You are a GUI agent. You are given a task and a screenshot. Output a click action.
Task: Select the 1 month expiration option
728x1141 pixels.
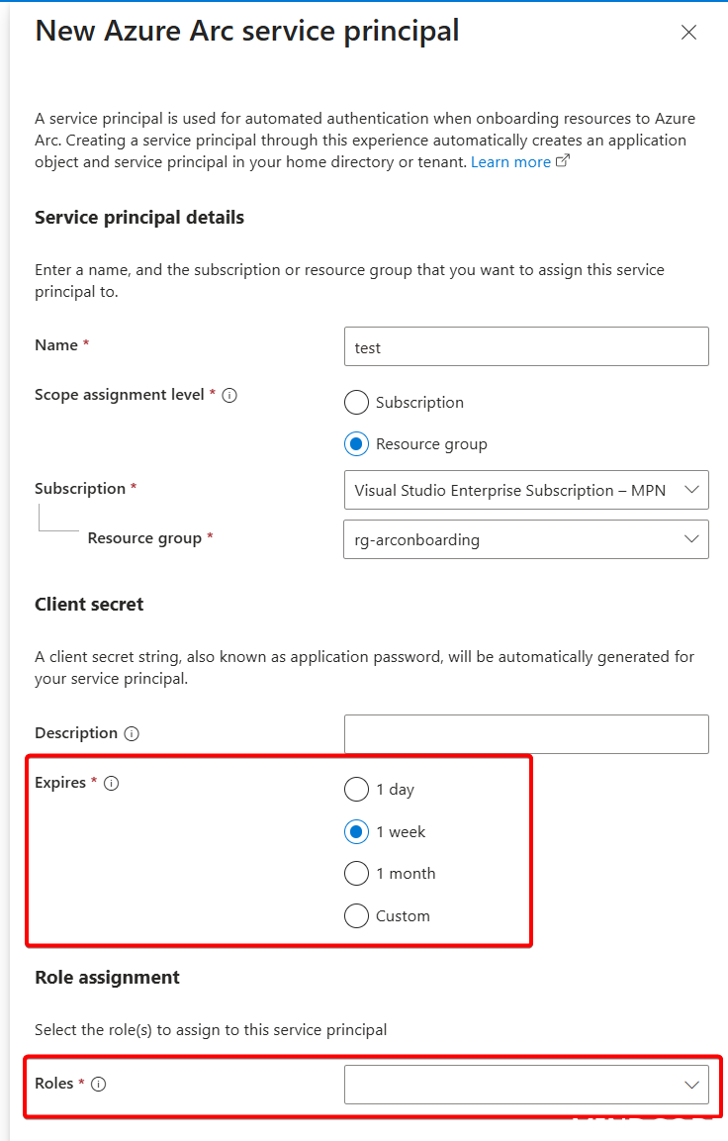click(356, 873)
